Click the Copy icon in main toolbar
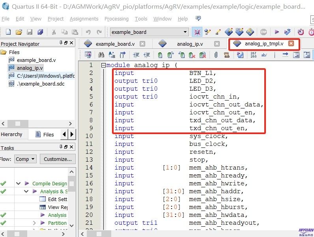 coord(64,32)
